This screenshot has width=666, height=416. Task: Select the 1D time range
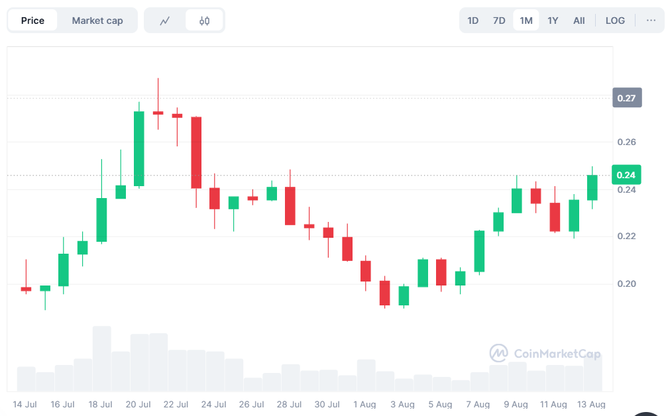(473, 21)
